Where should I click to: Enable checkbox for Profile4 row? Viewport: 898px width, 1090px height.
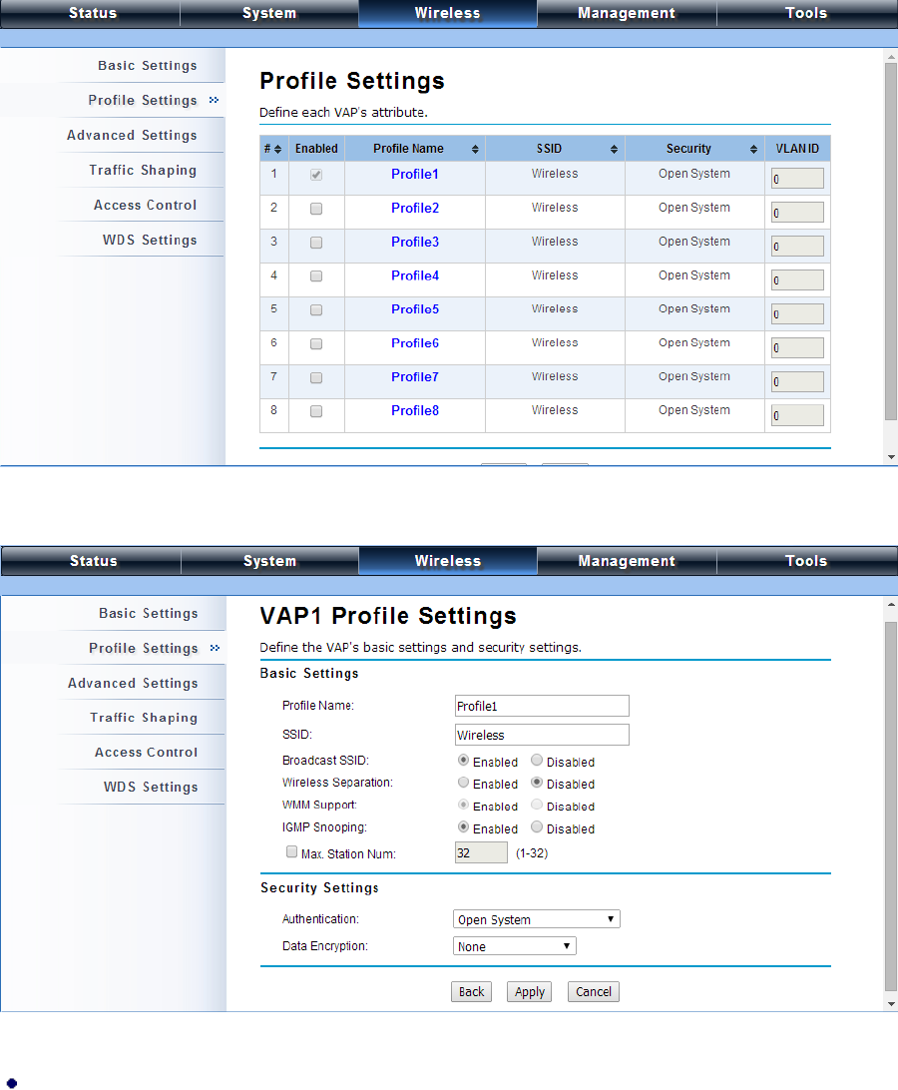click(x=316, y=275)
